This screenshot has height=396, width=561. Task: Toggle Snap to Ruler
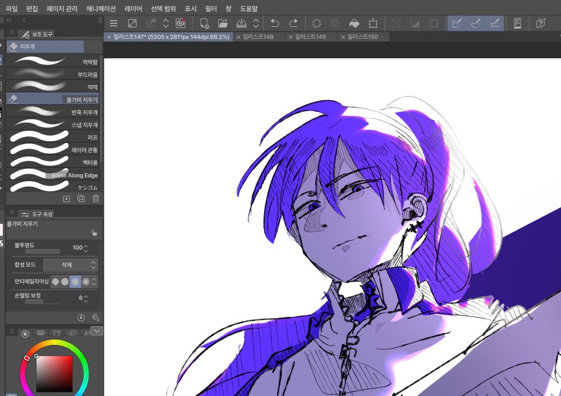457,24
